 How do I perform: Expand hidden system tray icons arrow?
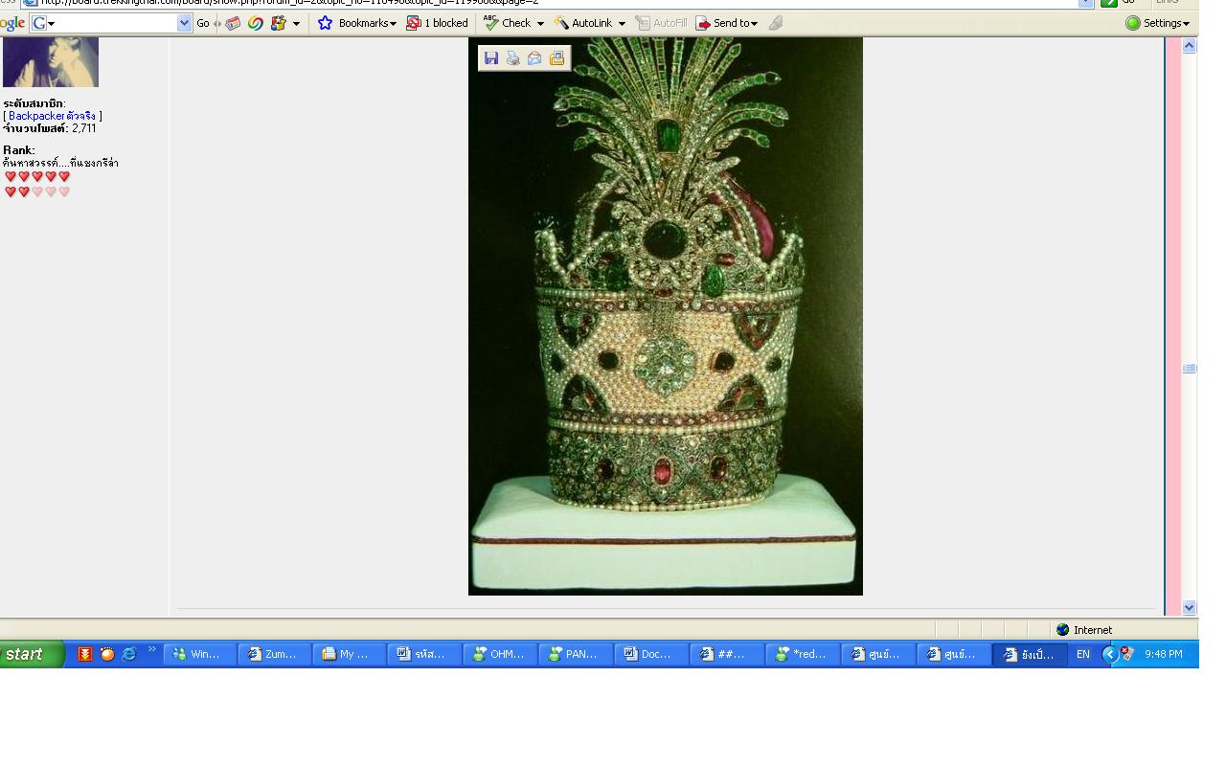[x=1109, y=654]
